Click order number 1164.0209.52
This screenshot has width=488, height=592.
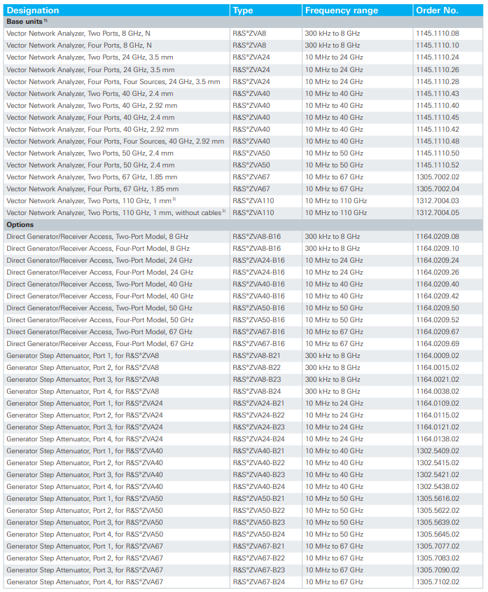438,320
